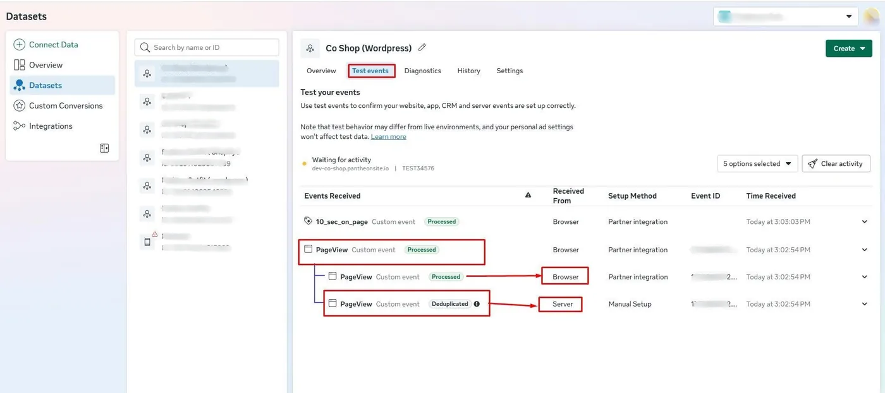Collapse the sidebar panel icon
Screen dimensions: 885x393
(x=104, y=148)
